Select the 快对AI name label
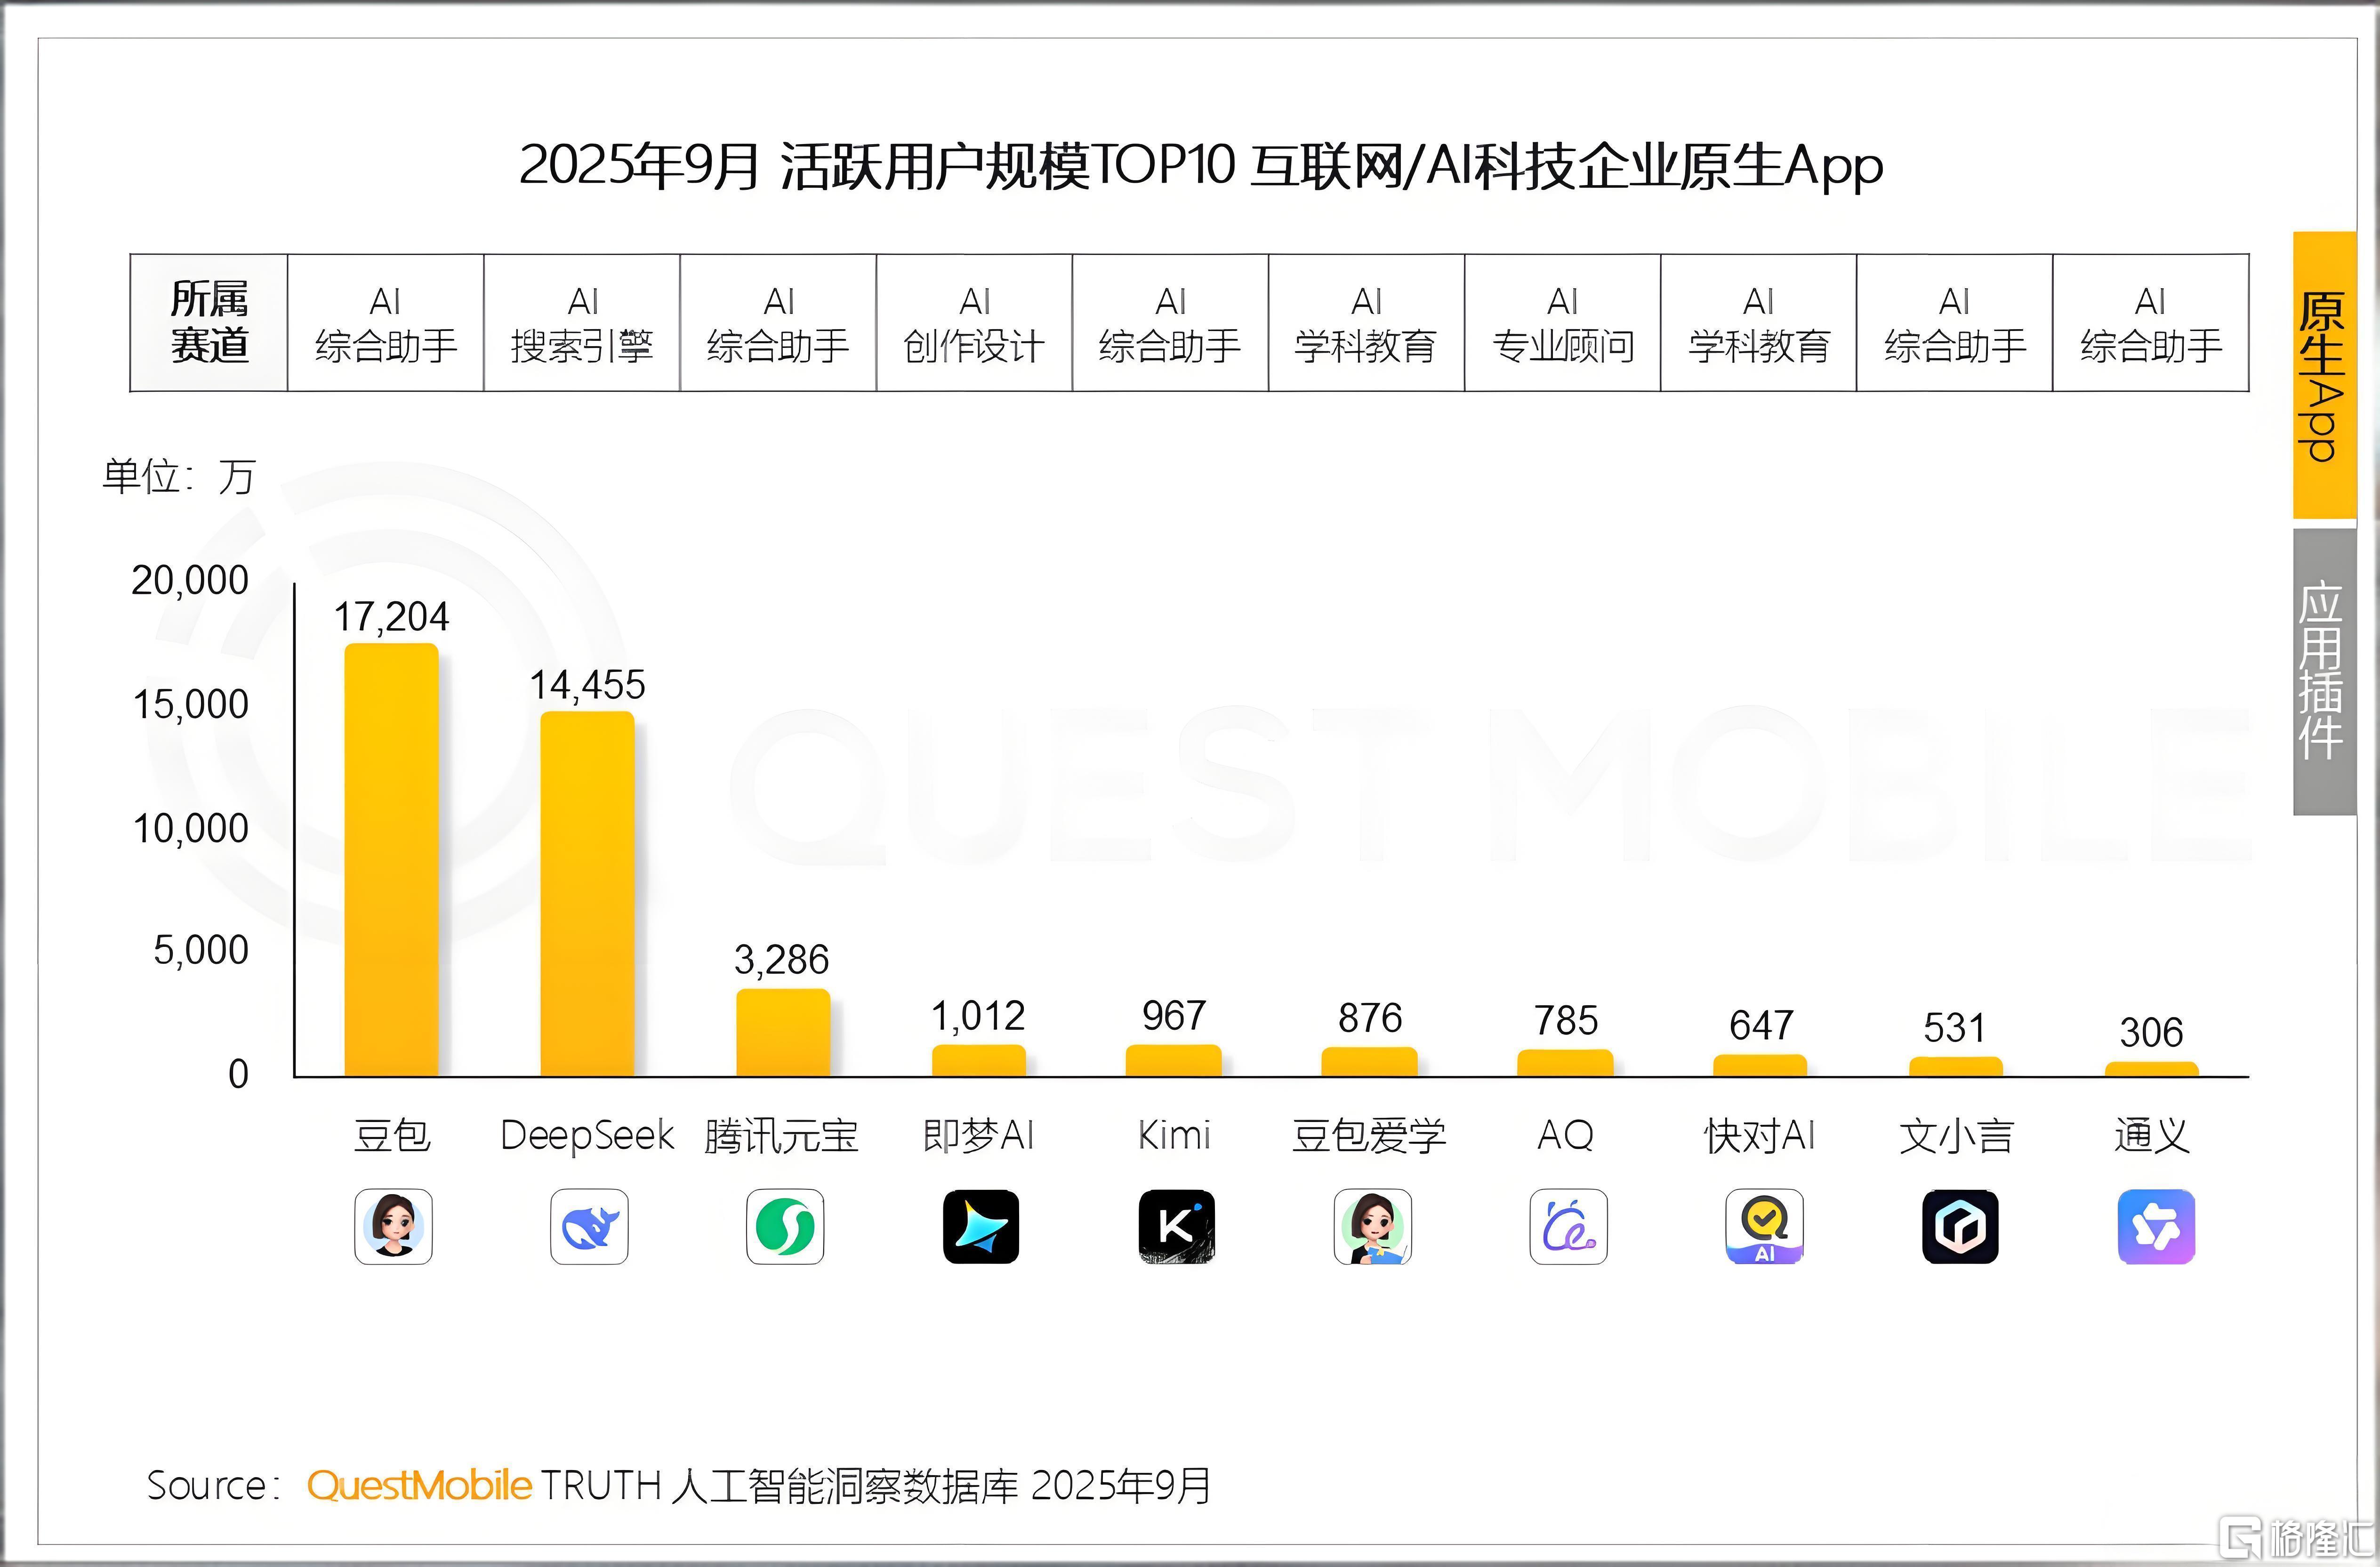Viewport: 2380px width, 1567px height. (x=1760, y=1136)
